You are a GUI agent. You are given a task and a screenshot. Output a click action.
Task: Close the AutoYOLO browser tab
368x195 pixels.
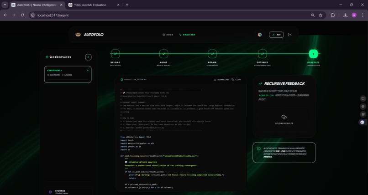tap(61, 5)
